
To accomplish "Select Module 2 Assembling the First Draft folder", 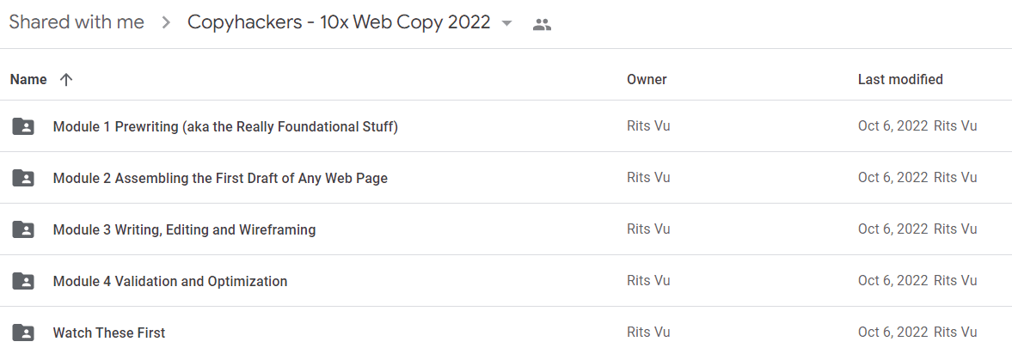I will 506,178.
